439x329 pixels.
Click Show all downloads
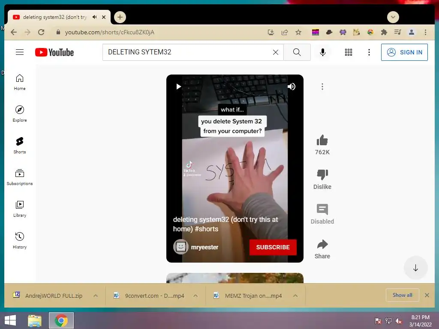[x=402, y=295]
